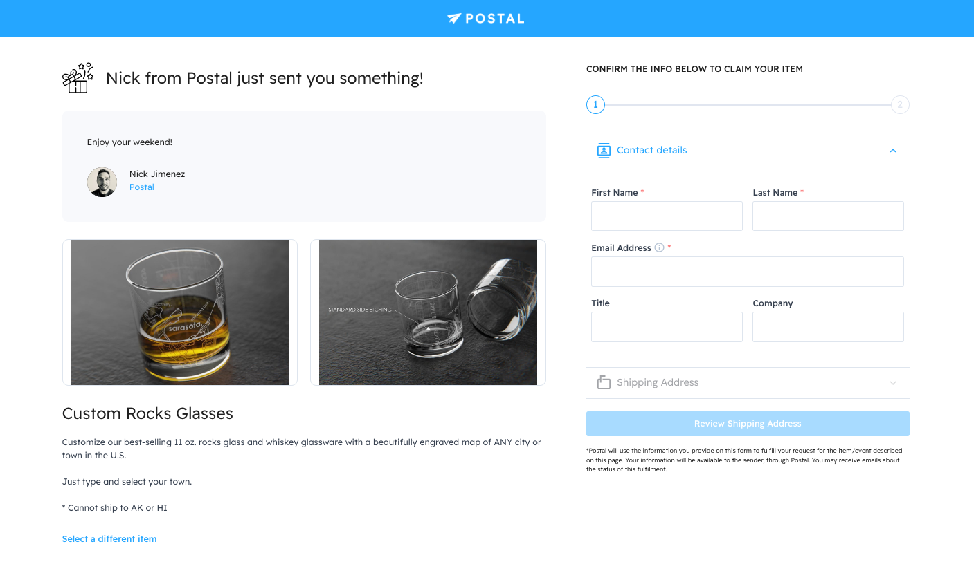Click the Email Address info icon
The height and width of the screenshot is (562, 974).
659,247
